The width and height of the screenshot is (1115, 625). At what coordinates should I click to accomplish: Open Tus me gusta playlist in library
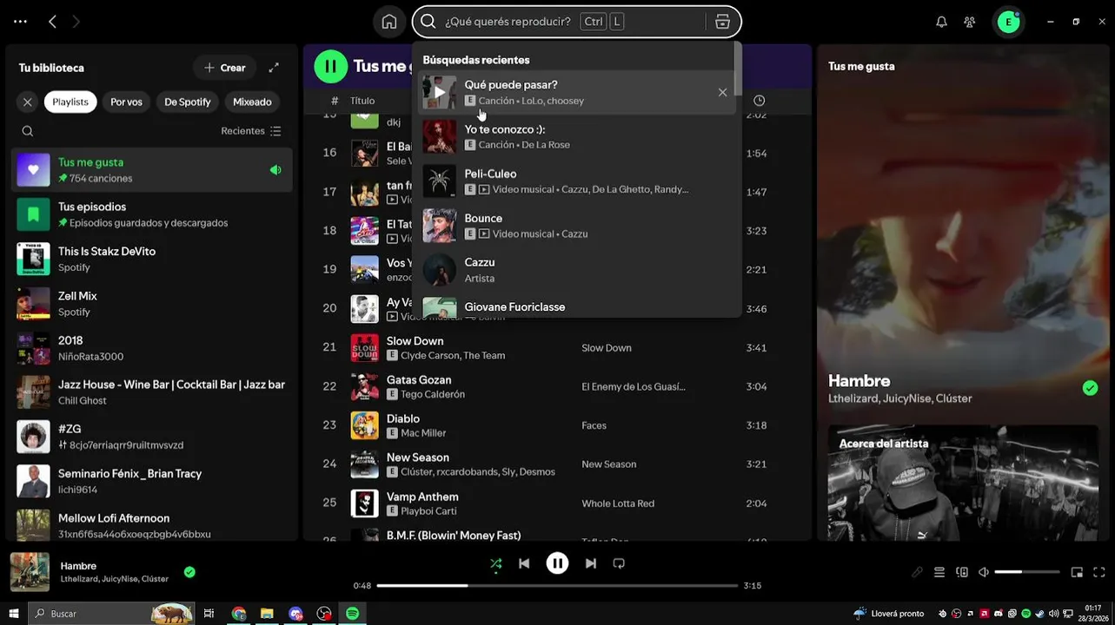152,169
